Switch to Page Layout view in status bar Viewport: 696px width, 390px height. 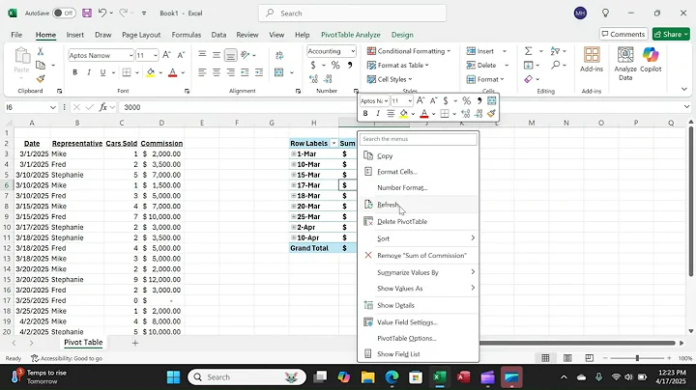coord(567,358)
